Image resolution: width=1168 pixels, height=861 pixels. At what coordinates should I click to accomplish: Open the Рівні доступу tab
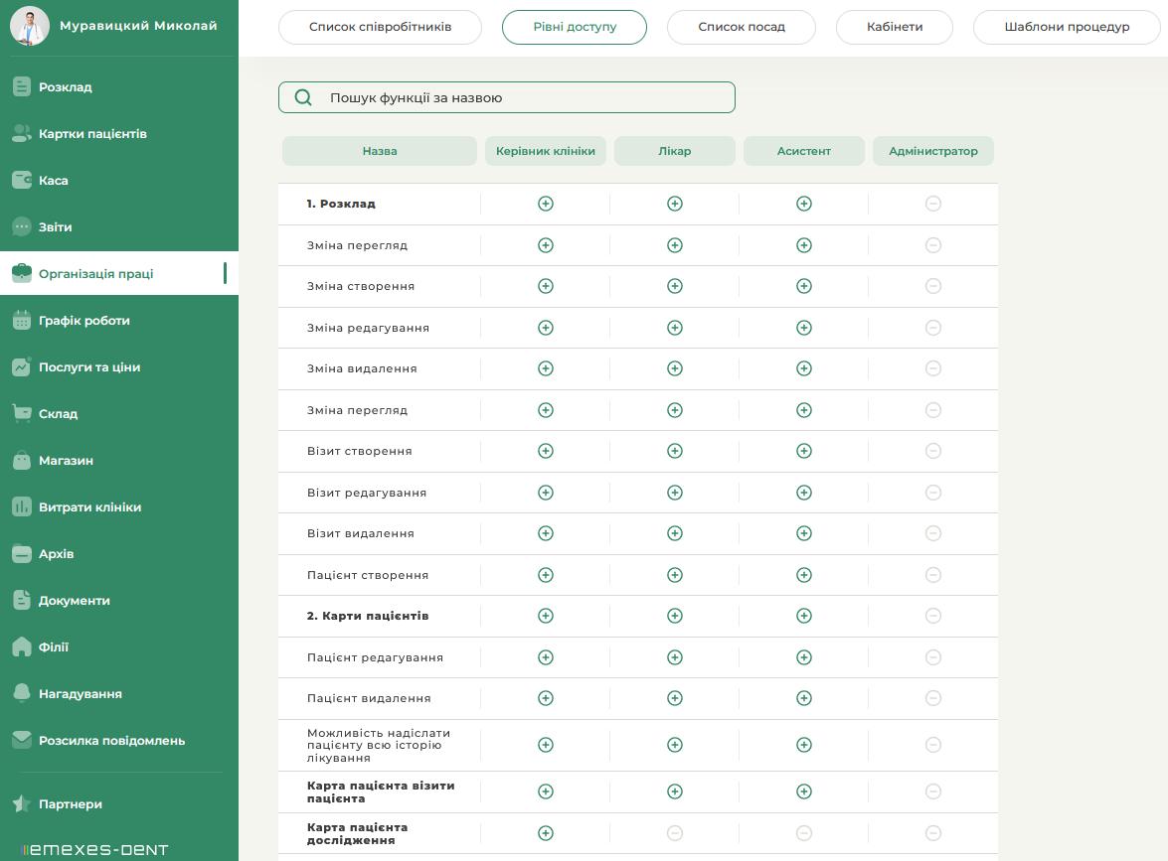(x=575, y=27)
